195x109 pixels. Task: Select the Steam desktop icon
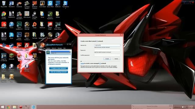12,46
